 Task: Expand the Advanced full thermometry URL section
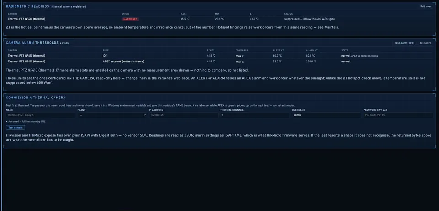point(26,121)
